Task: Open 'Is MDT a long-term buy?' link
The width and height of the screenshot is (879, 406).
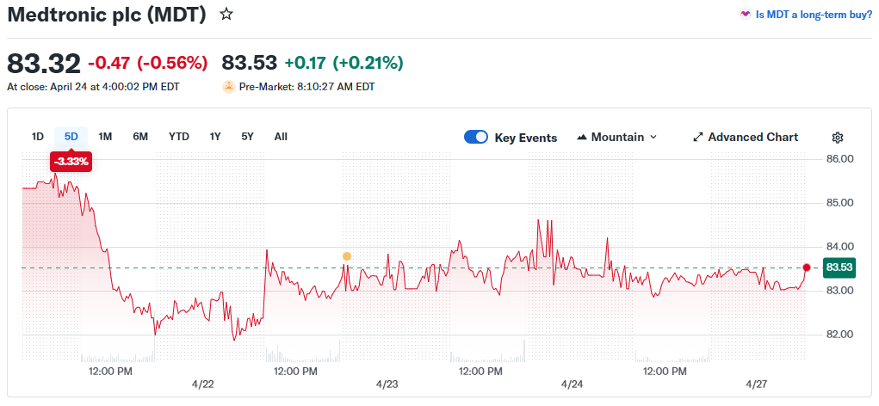Action: (814, 15)
